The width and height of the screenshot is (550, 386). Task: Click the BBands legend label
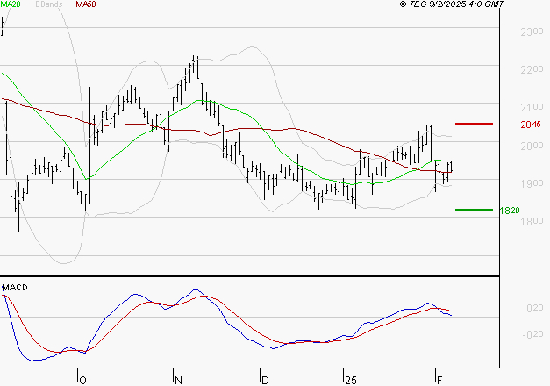pos(48,4)
